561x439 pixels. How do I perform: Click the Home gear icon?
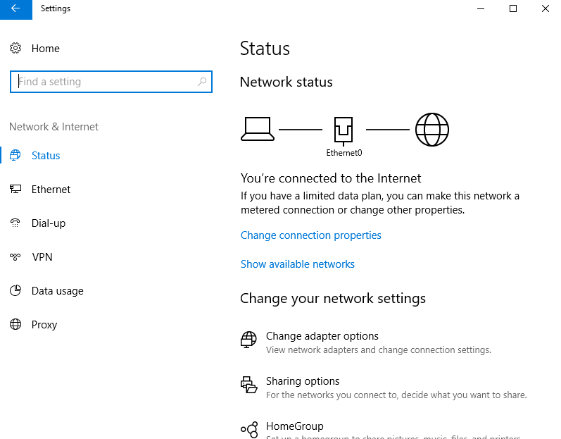point(15,49)
